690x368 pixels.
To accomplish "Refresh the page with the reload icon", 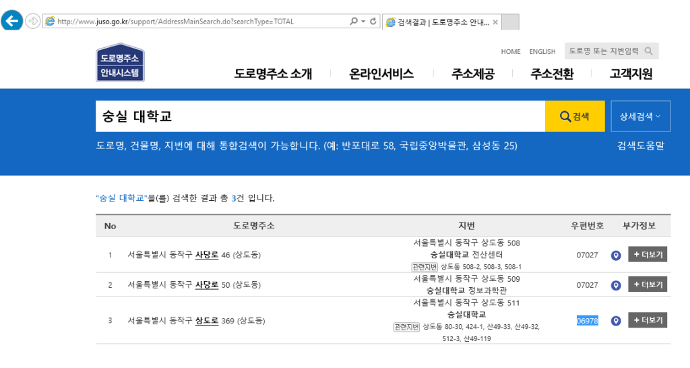I will (x=373, y=21).
